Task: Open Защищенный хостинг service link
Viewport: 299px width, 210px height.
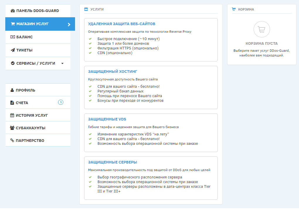Action: point(113,72)
